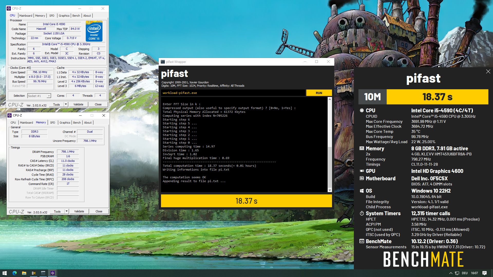
Task: Click the GPU icon in BenchMate
Action: tap(362, 171)
